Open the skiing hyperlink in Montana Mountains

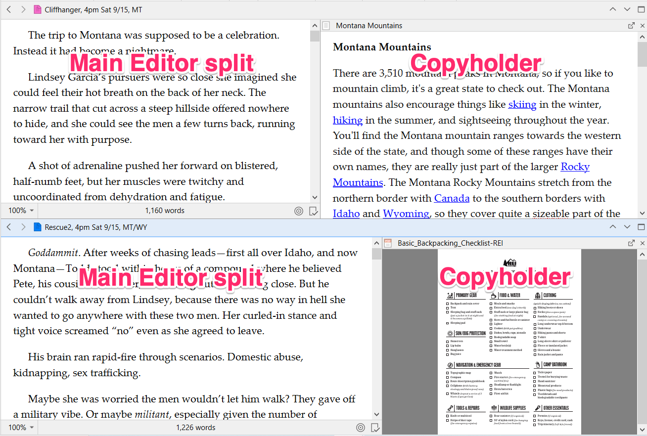522,104
